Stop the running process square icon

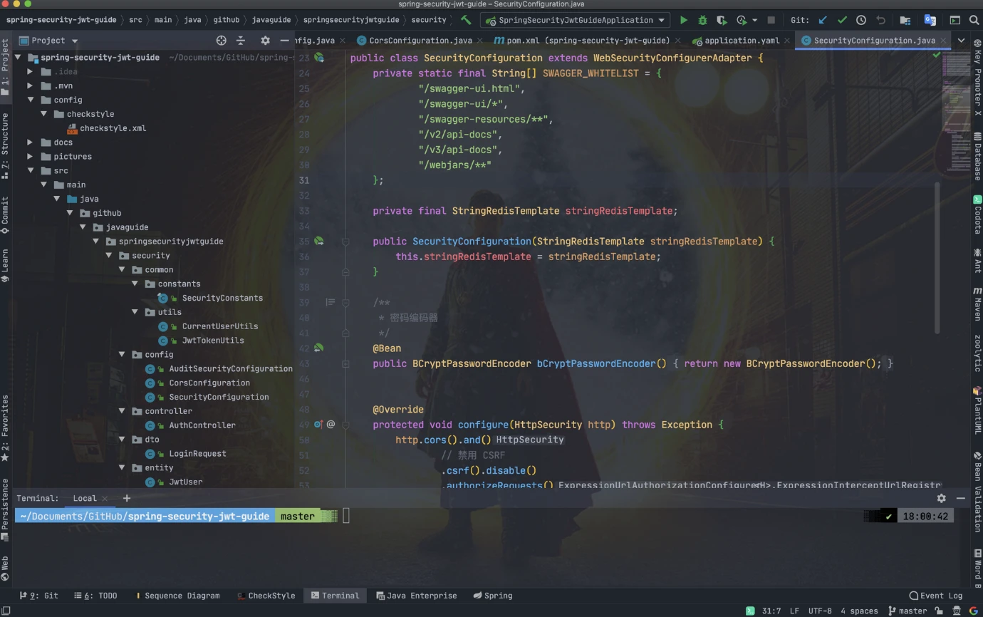pos(771,20)
